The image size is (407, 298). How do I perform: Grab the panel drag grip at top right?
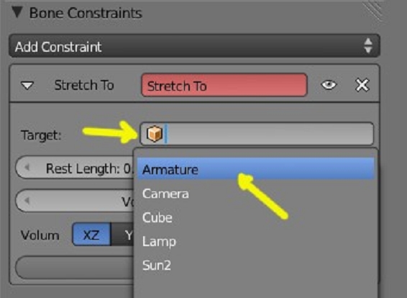372,10
